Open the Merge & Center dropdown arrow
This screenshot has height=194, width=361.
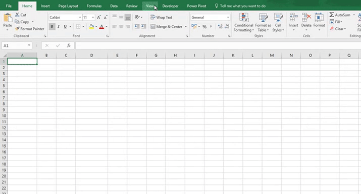[x=186, y=27]
